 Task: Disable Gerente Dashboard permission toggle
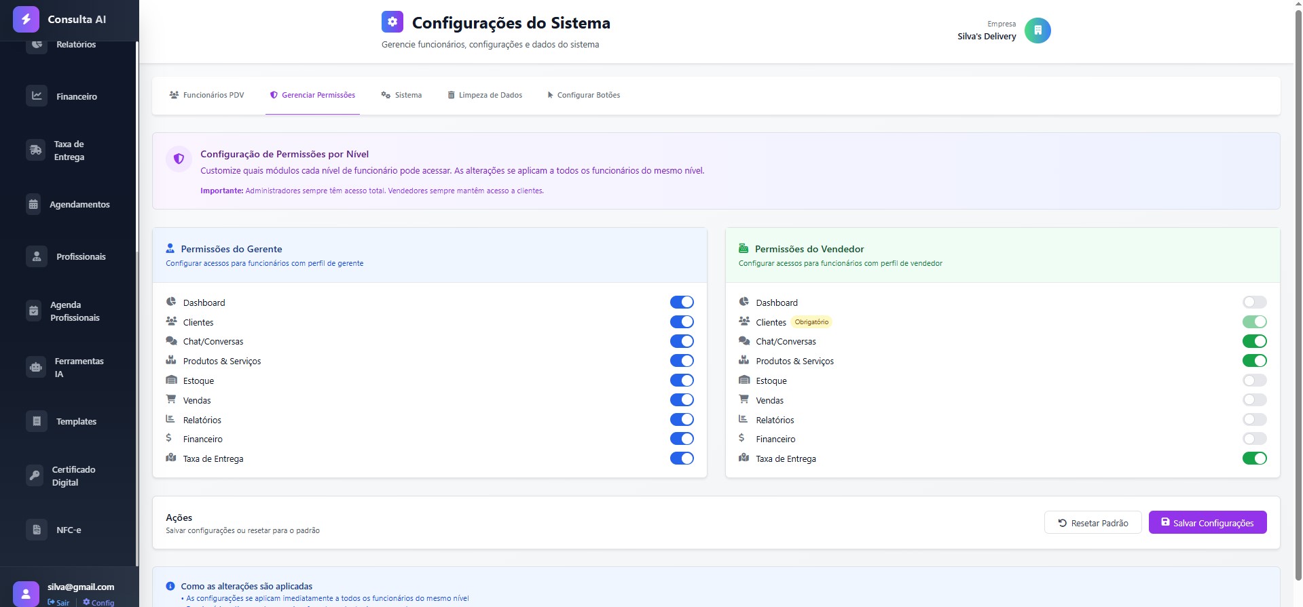[681, 302]
